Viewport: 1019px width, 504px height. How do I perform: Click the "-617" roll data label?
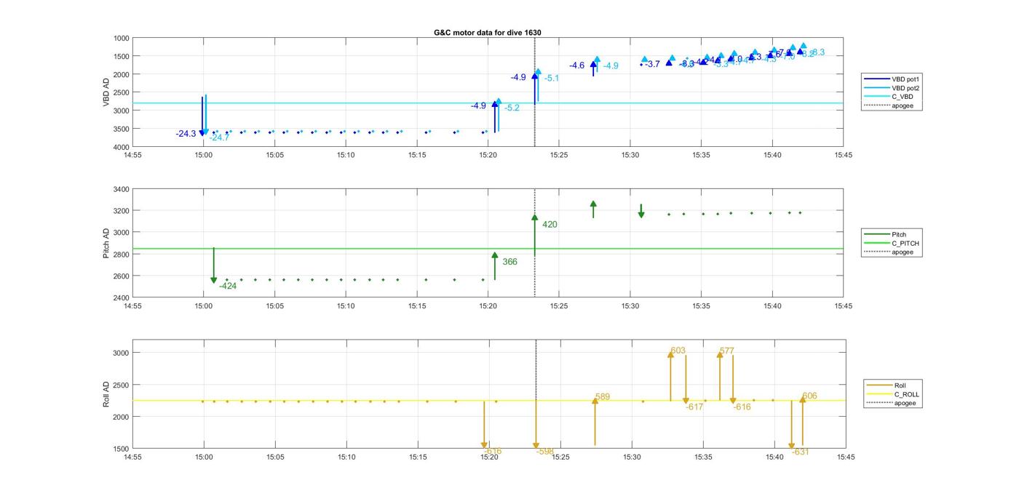[694, 407]
